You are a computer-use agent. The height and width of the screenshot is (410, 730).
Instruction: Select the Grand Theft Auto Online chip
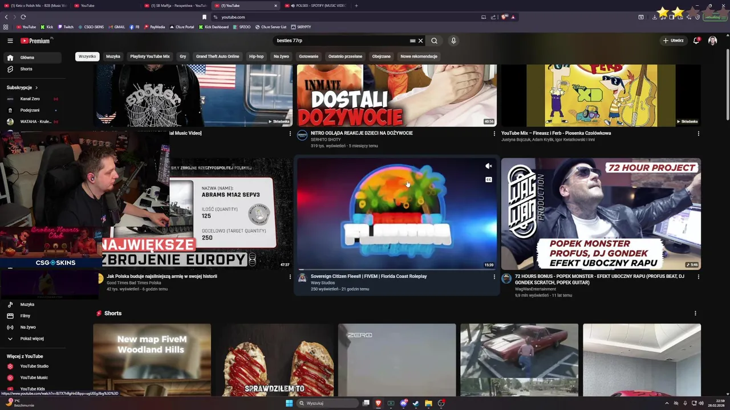point(217,56)
